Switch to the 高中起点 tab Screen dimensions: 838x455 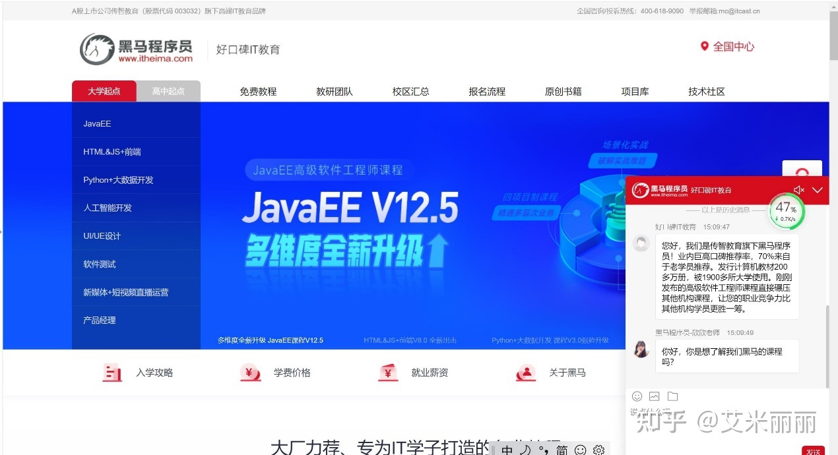168,91
